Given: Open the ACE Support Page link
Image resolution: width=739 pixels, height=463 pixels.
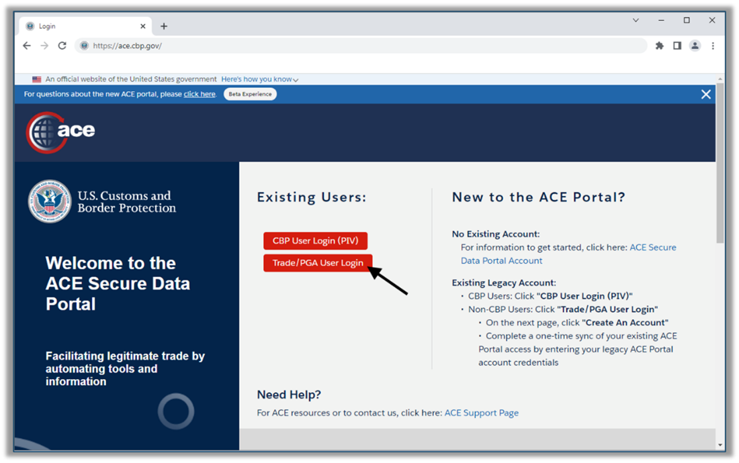Looking at the screenshot, I should tap(481, 413).
